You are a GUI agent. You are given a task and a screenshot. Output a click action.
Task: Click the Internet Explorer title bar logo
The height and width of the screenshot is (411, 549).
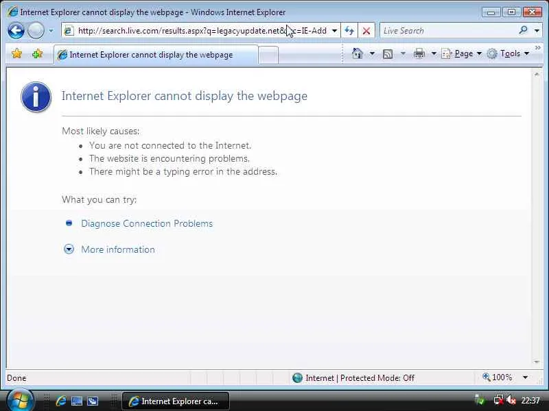tap(12, 12)
